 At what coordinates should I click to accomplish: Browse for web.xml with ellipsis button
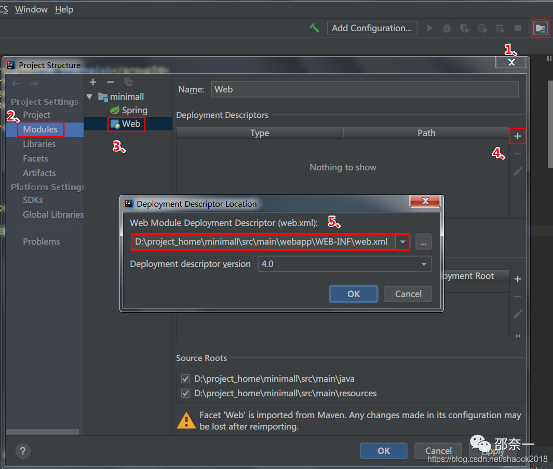(423, 242)
